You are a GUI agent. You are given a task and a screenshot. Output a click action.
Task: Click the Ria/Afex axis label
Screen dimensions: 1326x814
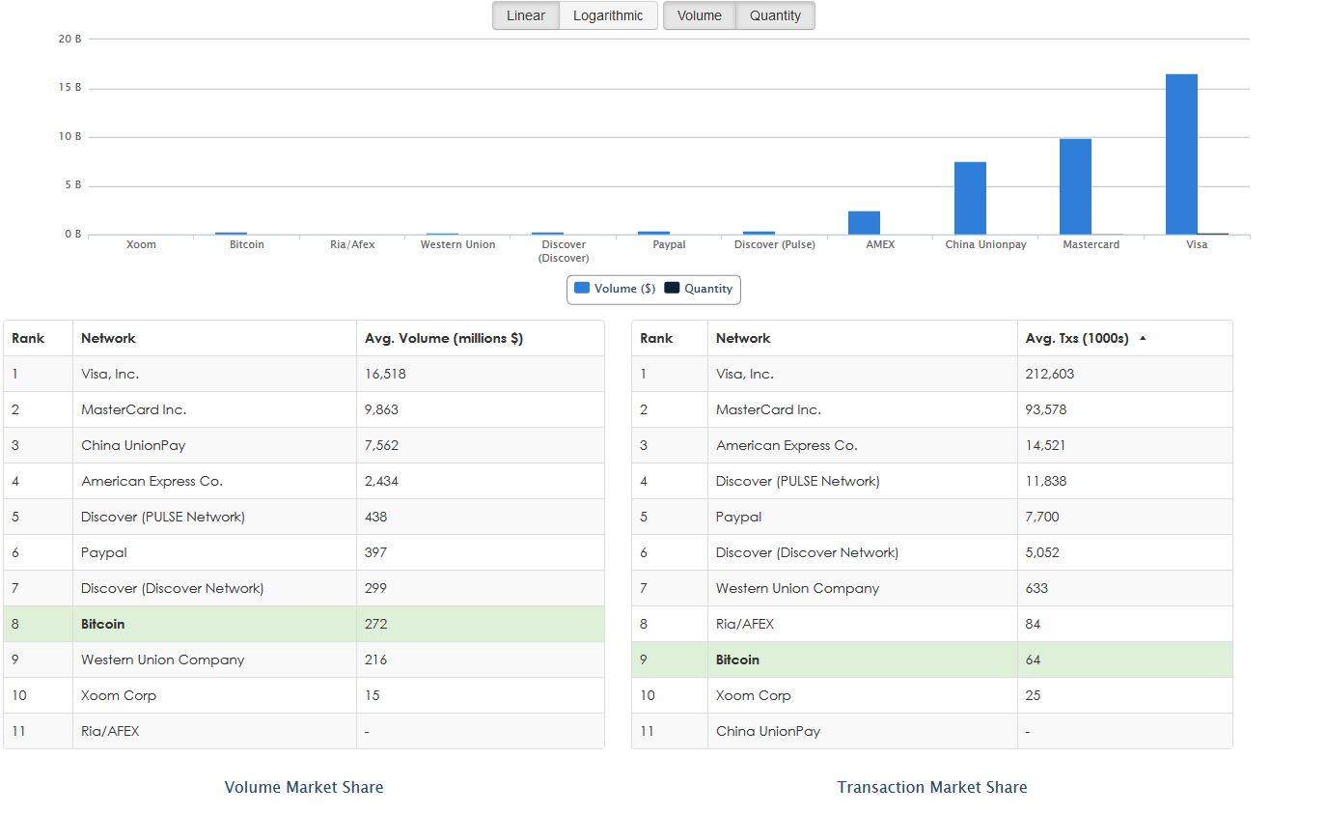point(352,244)
